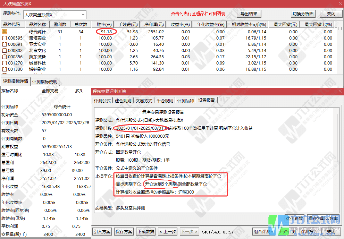Open the 大跌高量抄底X condition dropdown
Image resolution: width=344 pixels, height=239 pixels.
pyautogui.click(x=83, y=14)
